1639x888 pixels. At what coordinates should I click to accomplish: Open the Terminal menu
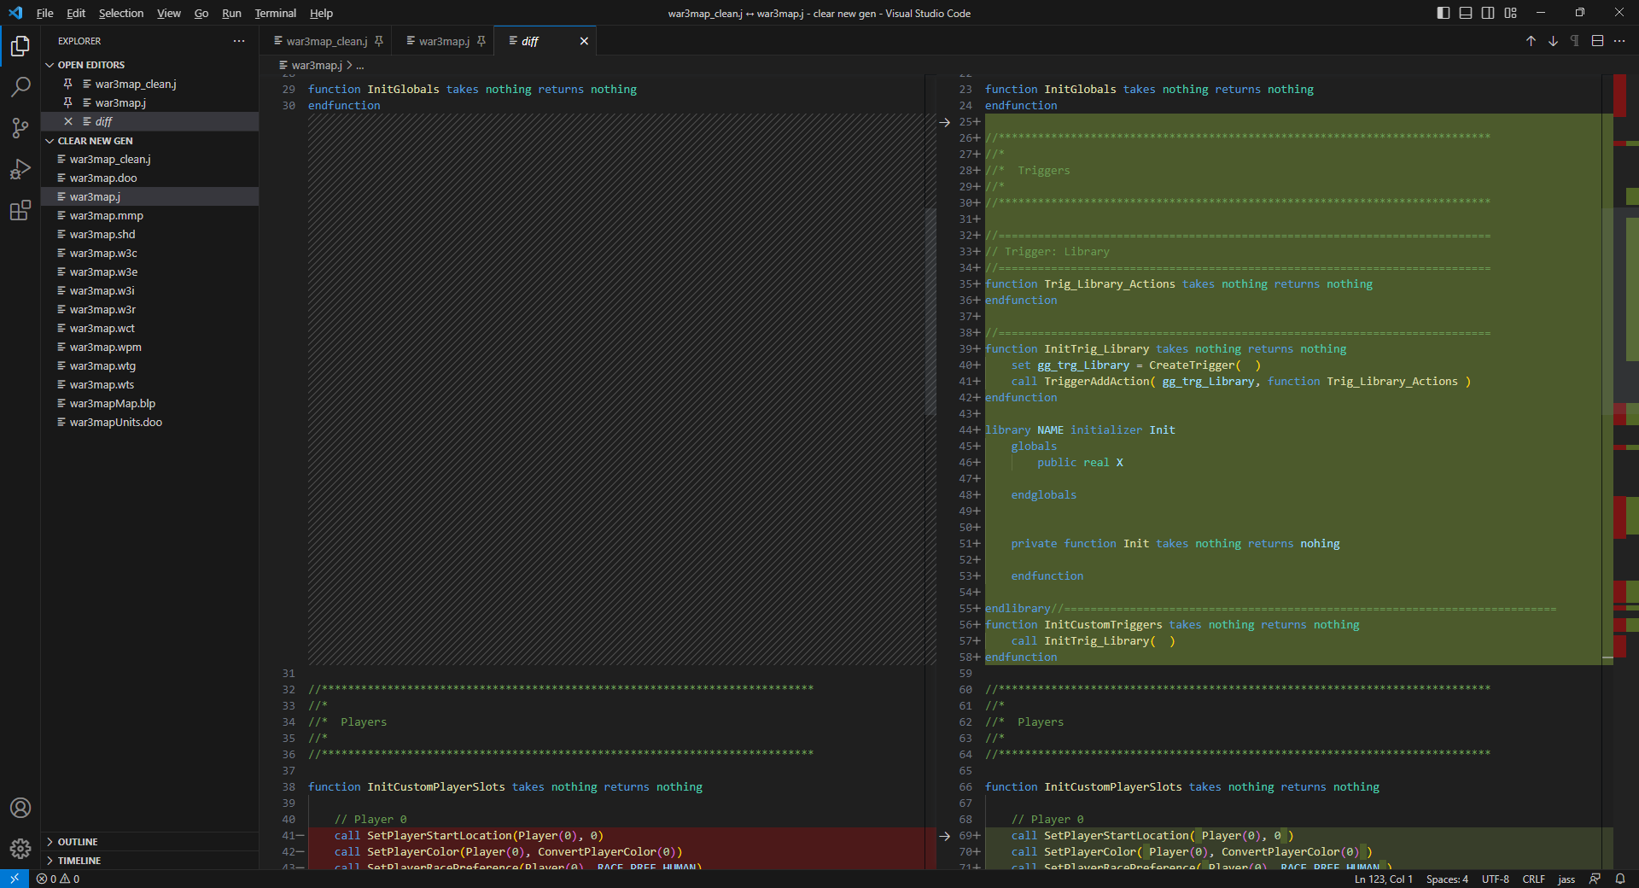tap(275, 13)
